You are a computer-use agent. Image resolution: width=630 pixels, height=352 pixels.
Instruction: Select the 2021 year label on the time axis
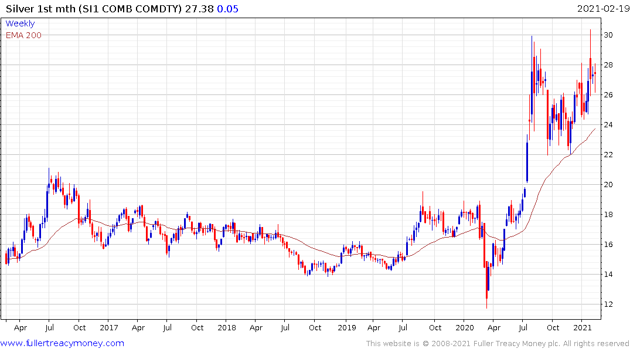pos(582,327)
